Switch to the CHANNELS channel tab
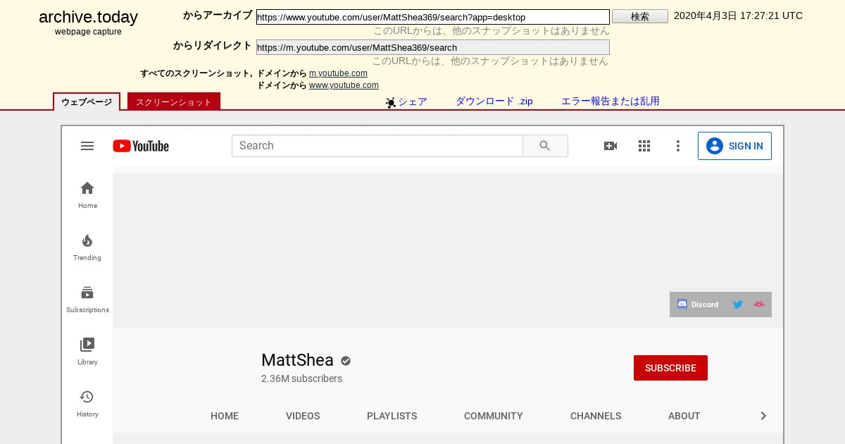The width and height of the screenshot is (845, 444). tap(596, 416)
